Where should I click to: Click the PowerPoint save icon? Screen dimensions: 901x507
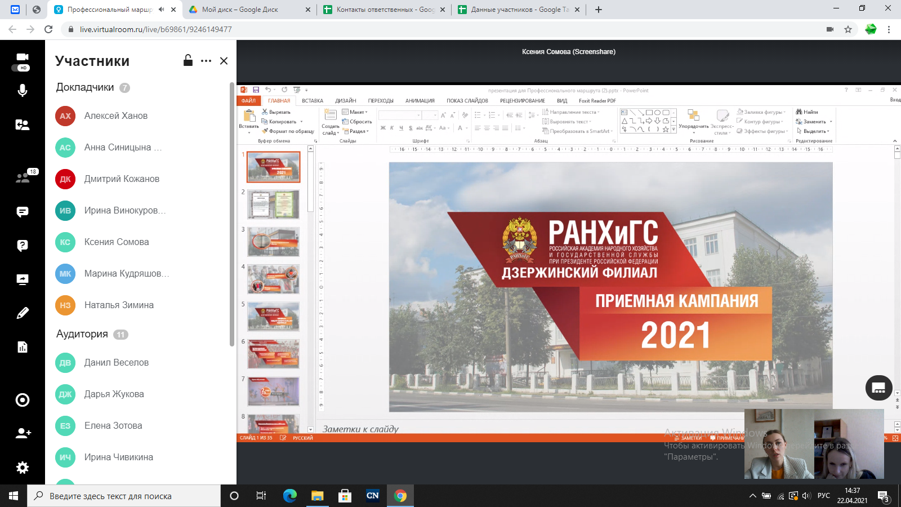256,90
